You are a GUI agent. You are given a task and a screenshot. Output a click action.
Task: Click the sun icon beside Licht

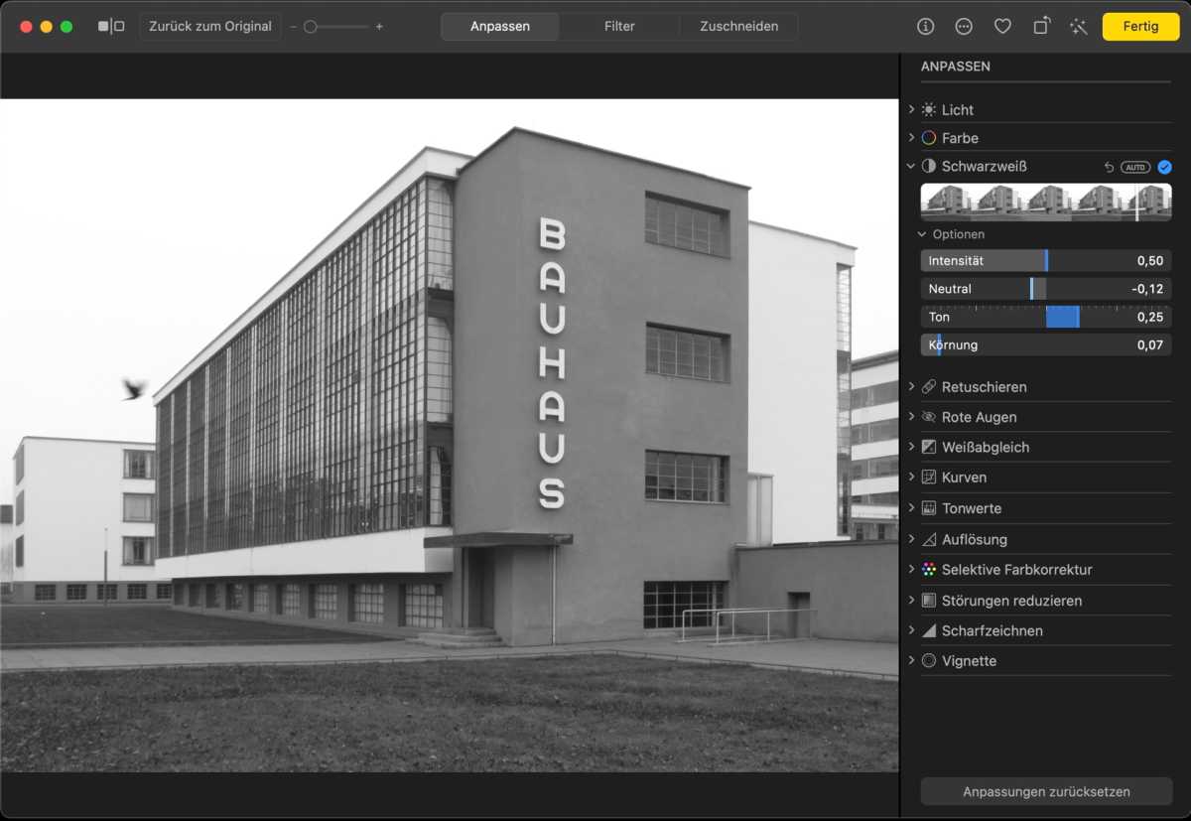point(929,110)
